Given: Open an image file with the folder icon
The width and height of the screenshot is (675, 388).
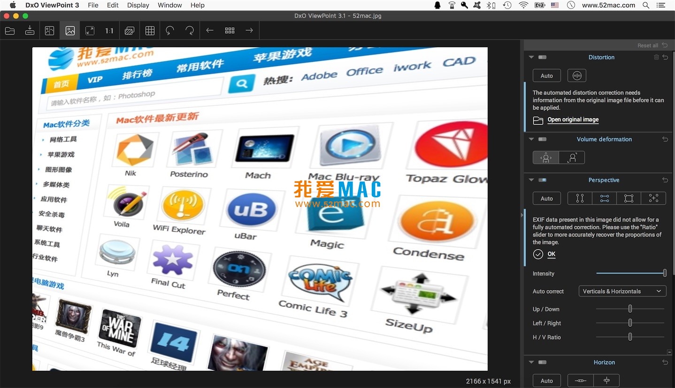Looking at the screenshot, I should pos(10,30).
